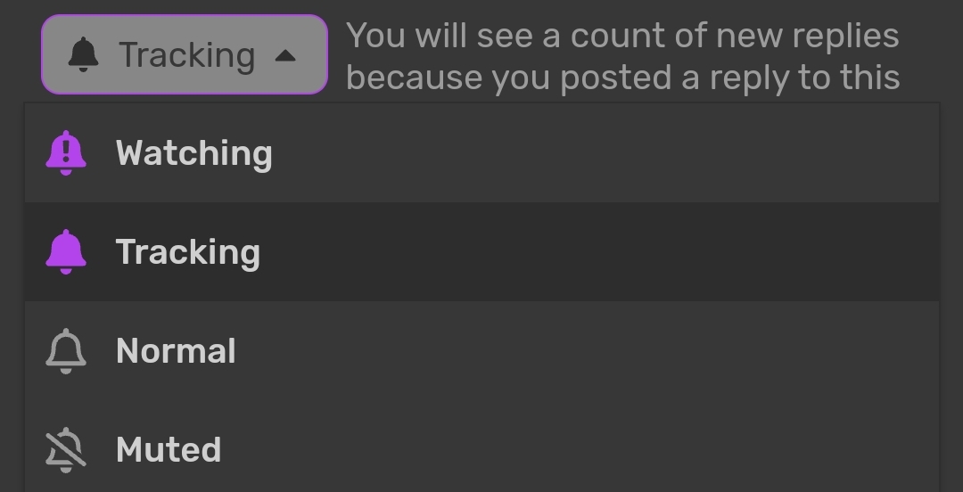The height and width of the screenshot is (492, 963).
Task: Click the bell icon inside Tracking button
Action: click(x=84, y=54)
